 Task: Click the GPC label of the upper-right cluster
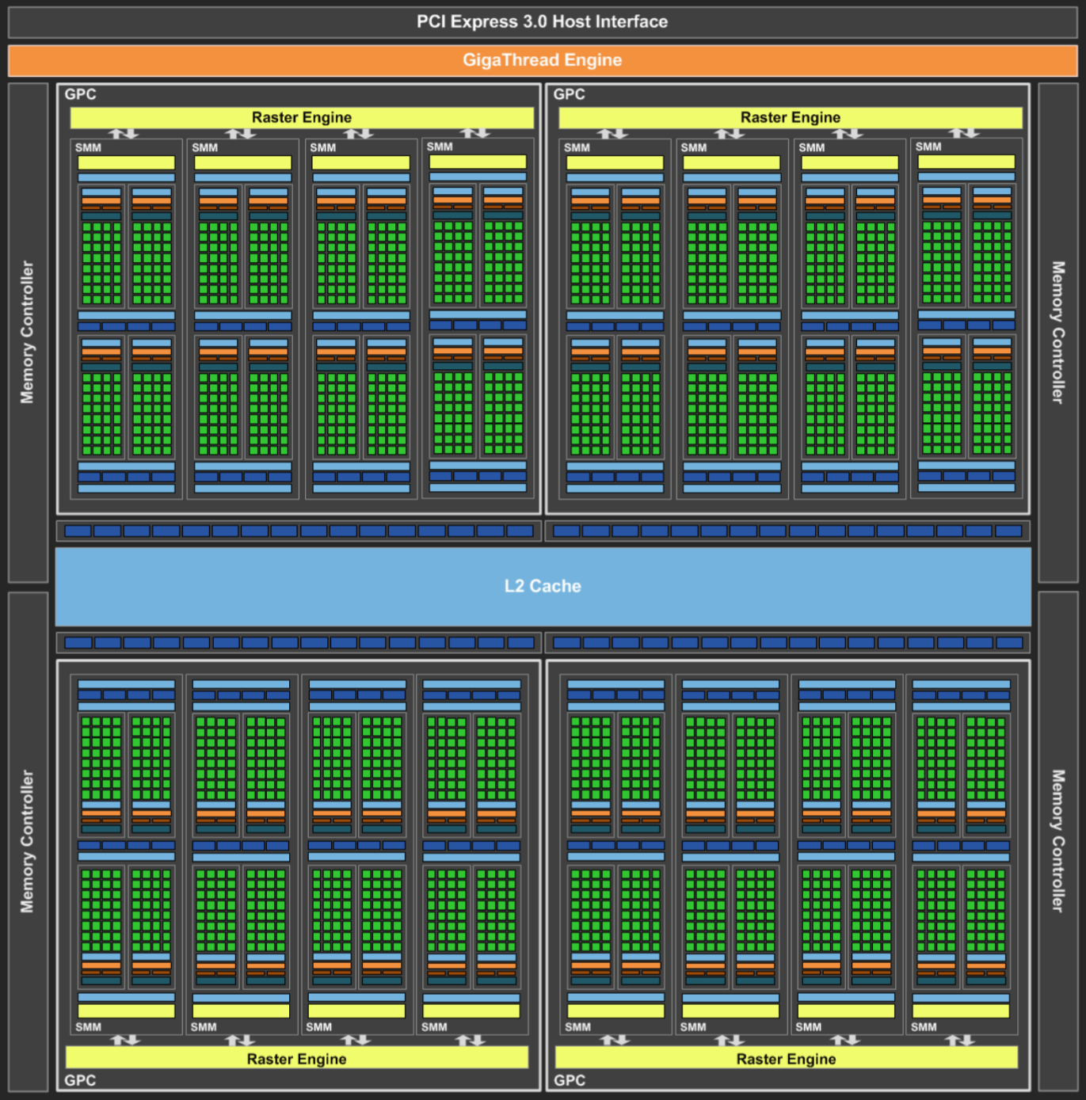pyautogui.click(x=569, y=94)
